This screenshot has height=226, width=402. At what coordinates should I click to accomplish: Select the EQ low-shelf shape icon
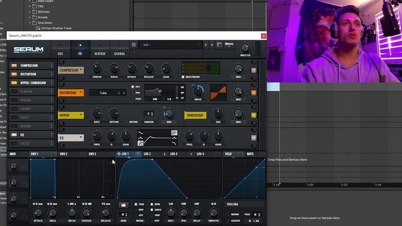click(141, 133)
